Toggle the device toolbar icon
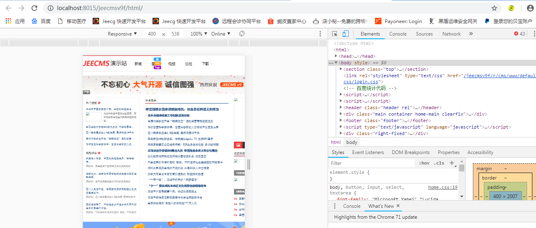This screenshot has height=228, width=536. (345, 34)
